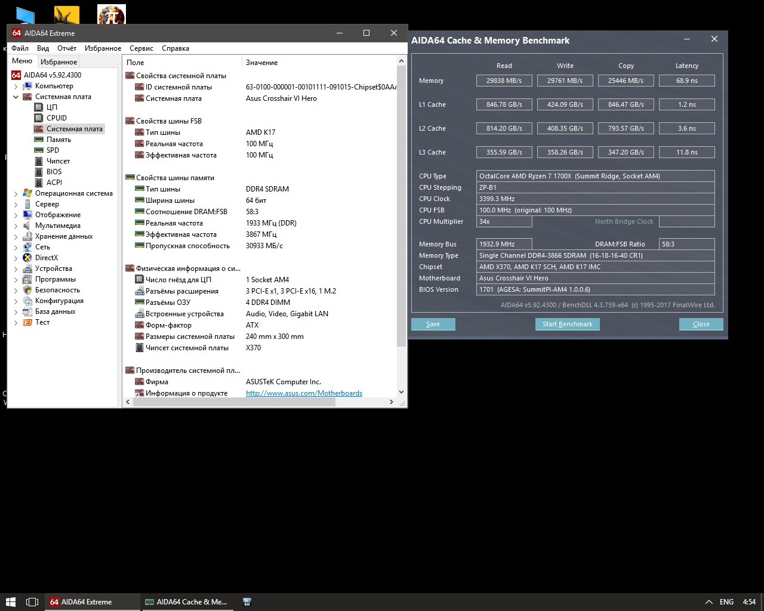764x611 pixels.
Task: Click Save in the benchmark window
Action: (x=433, y=324)
